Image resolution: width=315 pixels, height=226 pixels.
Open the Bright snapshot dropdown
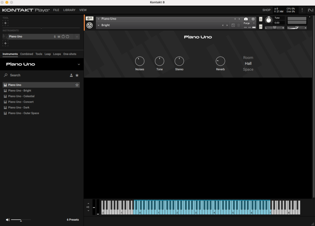tap(98, 25)
